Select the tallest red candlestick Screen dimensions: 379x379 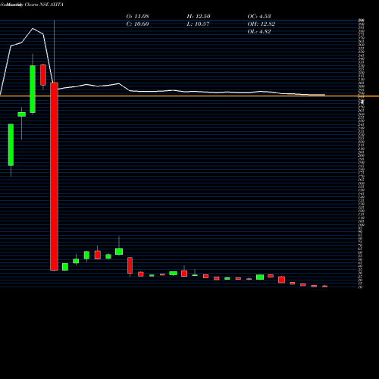pyautogui.click(x=54, y=177)
